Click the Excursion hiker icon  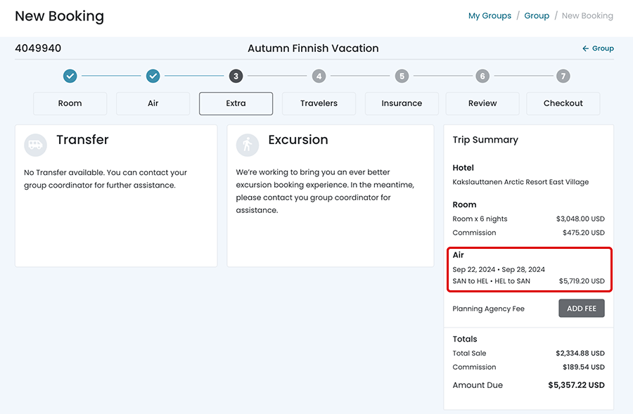coord(248,145)
